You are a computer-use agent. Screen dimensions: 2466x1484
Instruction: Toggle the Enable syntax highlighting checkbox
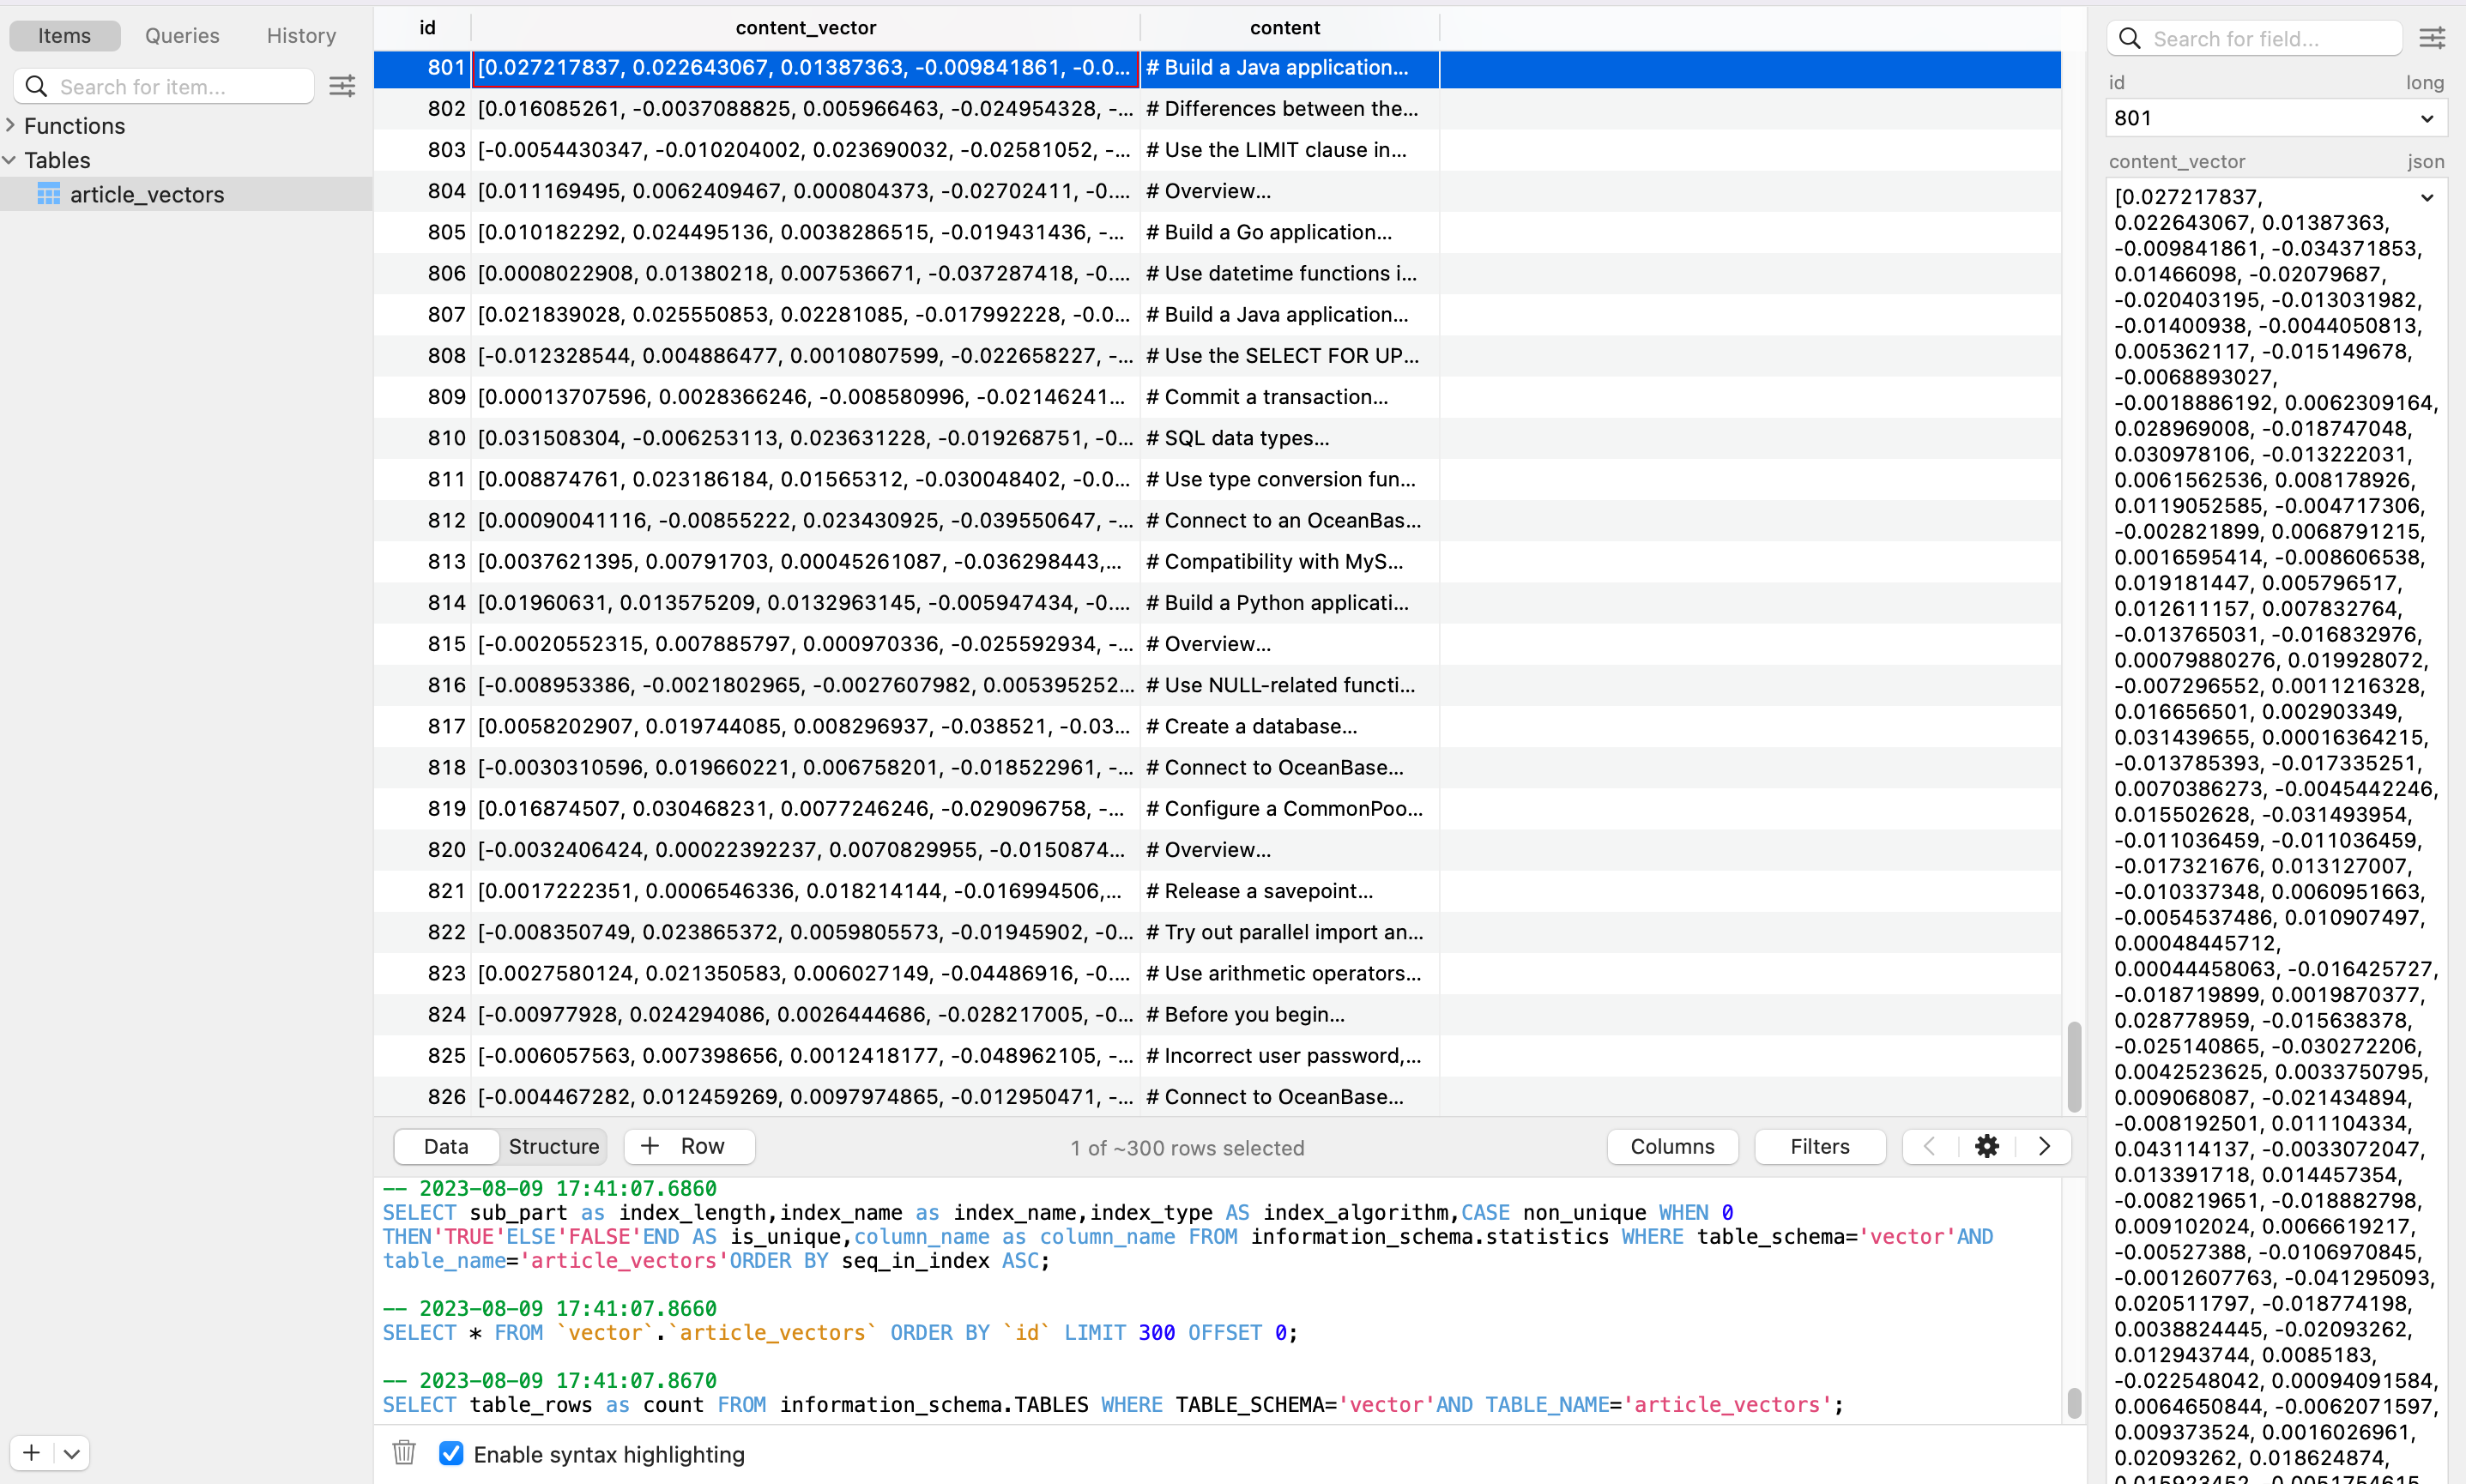[452, 1453]
